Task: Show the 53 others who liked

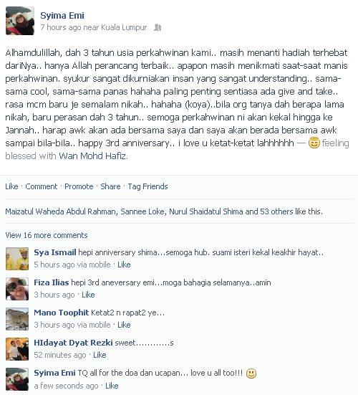Action: (x=276, y=211)
